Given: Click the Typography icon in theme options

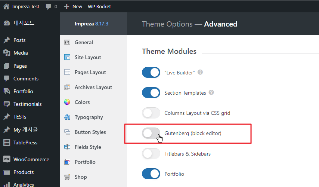Looking at the screenshot, I should (x=67, y=117).
